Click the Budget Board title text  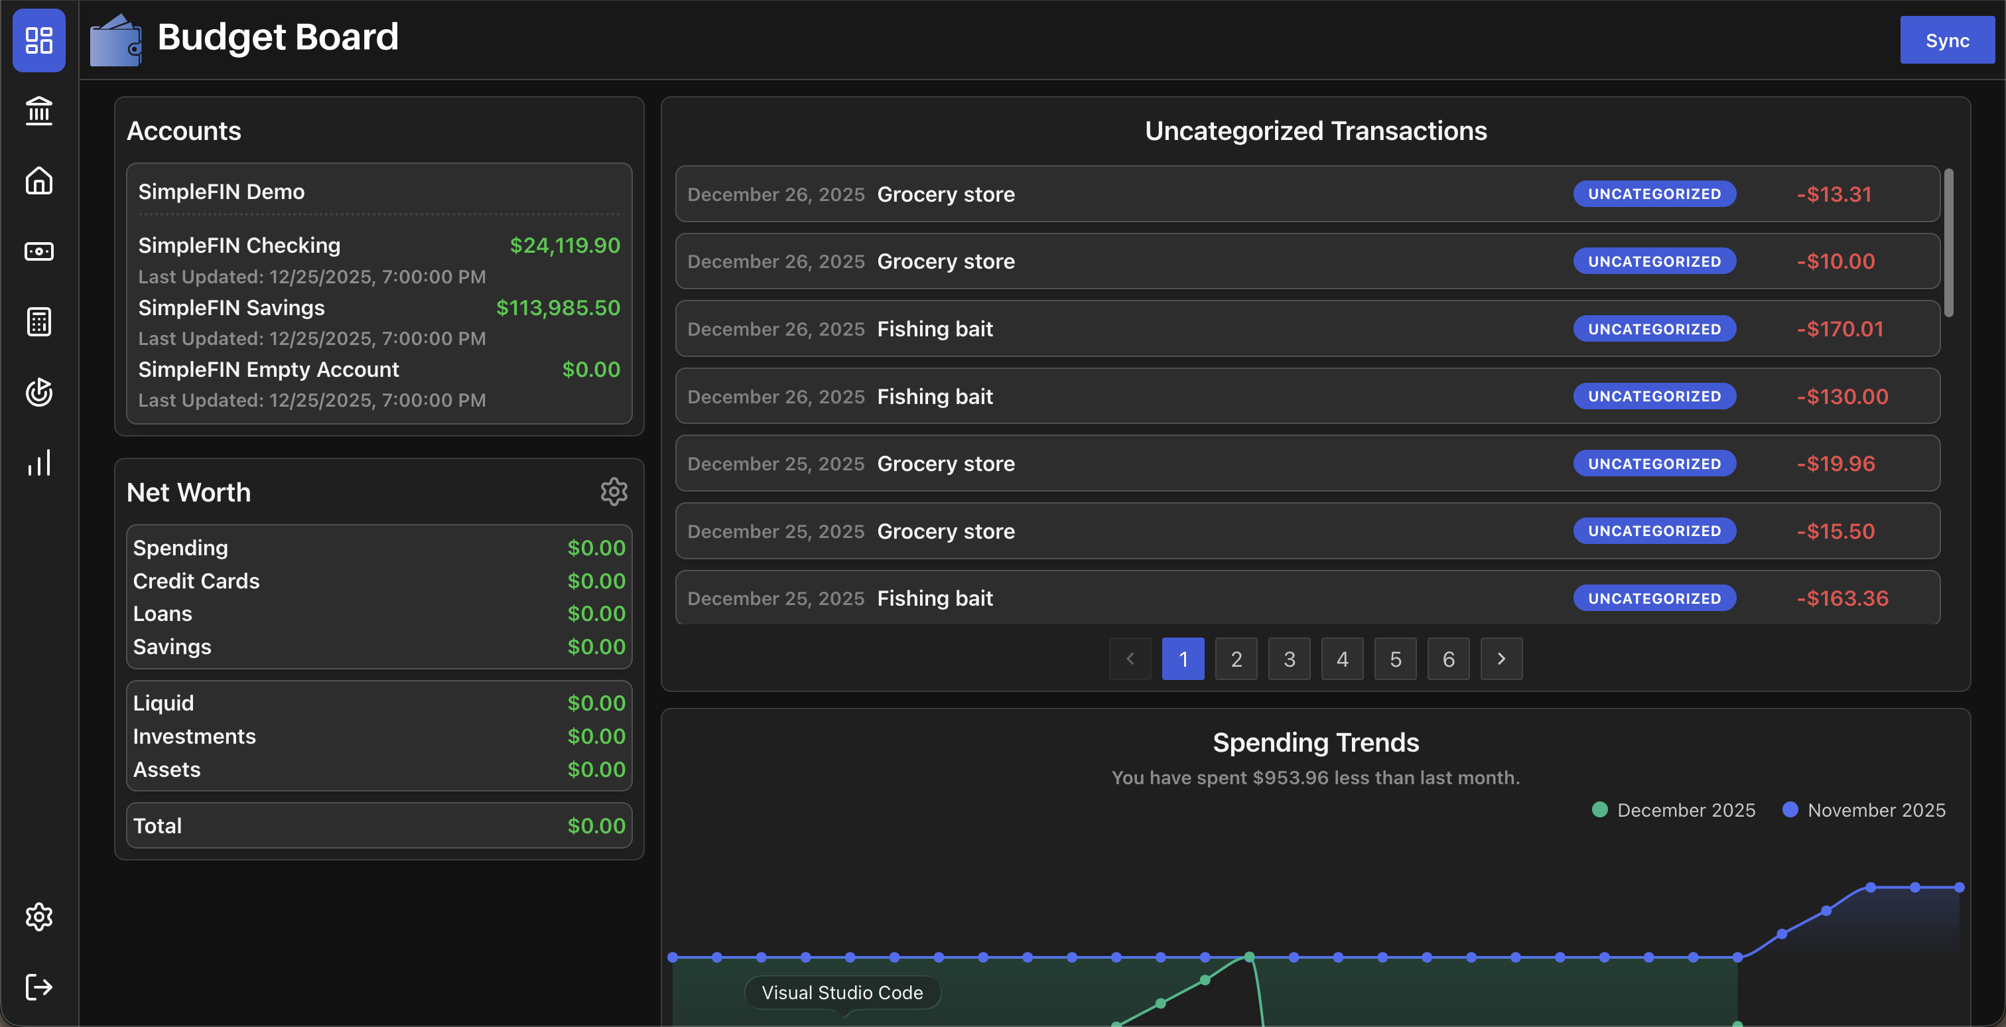click(x=277, y=36)
